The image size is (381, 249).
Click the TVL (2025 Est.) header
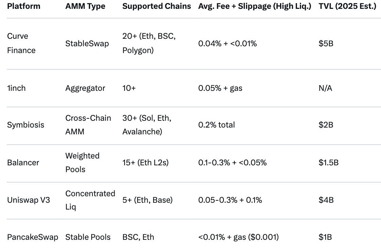[x=347, y=6]
